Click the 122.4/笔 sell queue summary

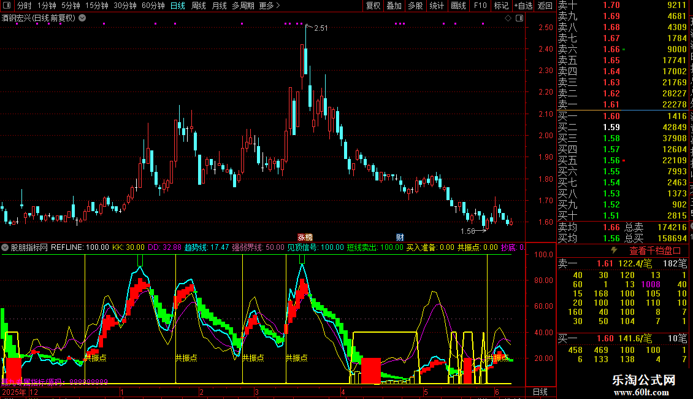coord(635,263)
